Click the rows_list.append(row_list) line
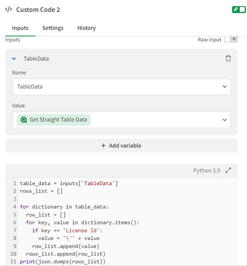This screenshot has height=266, width=247. tap(66, 254)
